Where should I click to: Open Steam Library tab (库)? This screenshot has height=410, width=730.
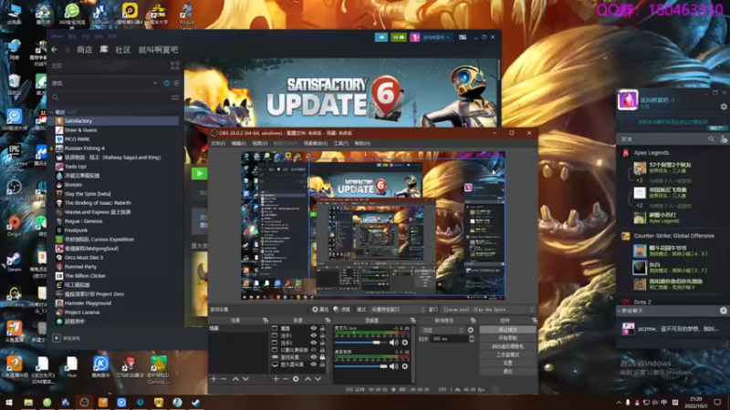coord(104,49)
